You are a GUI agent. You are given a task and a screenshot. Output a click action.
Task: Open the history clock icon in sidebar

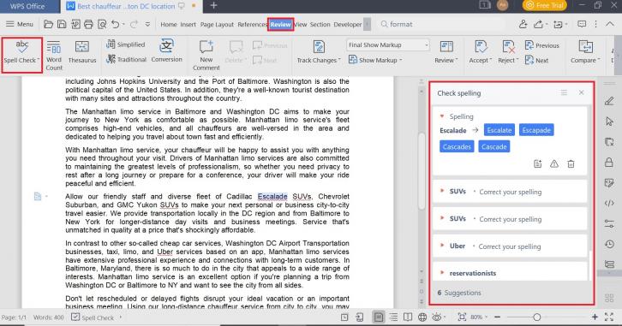coord(609,244)
